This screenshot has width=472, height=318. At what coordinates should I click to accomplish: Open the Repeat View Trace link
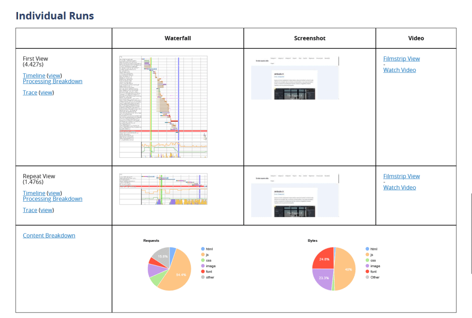pyautogui.click(x=30, y=210)
